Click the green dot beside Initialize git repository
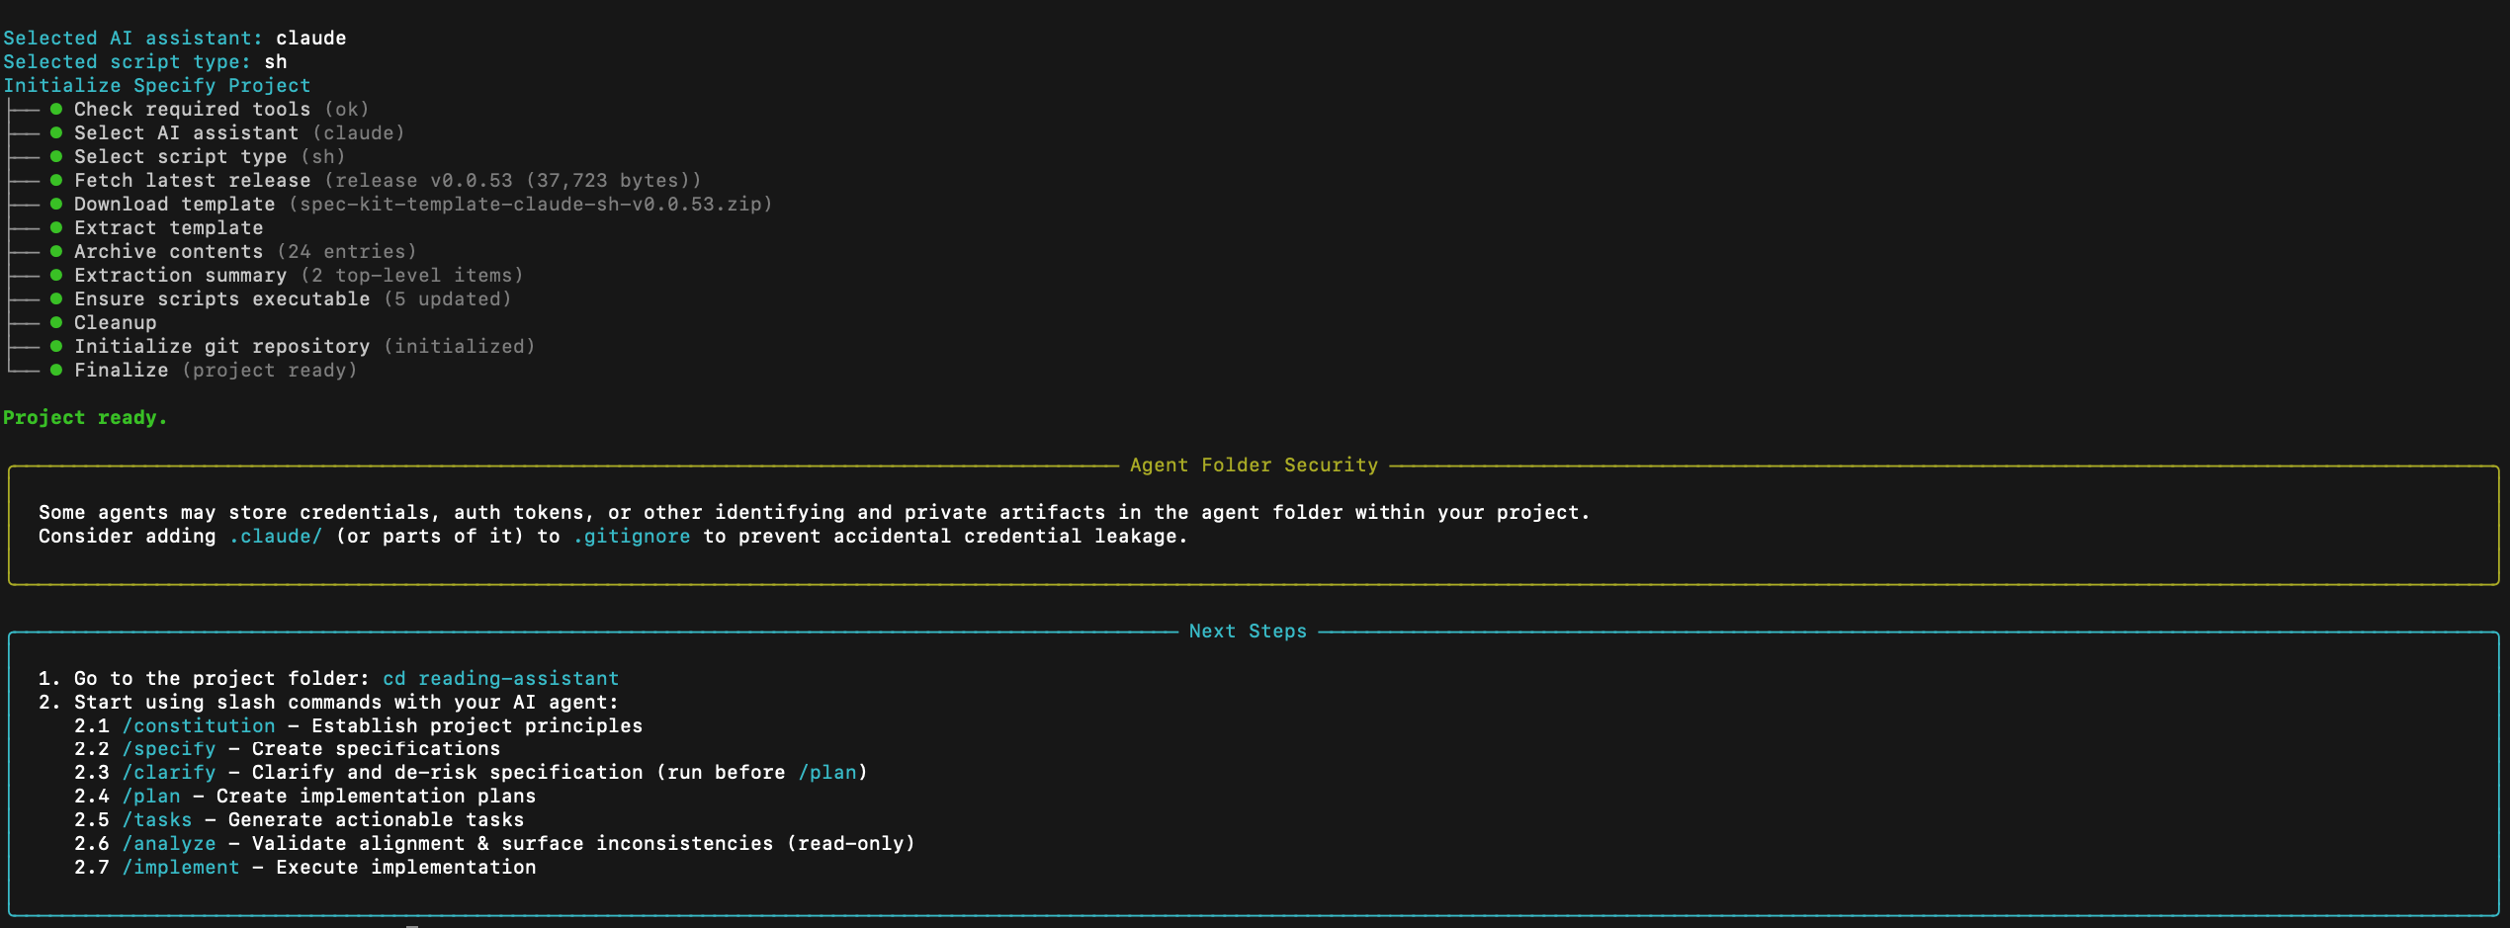The image size is (2510, 928). (56, 346)
